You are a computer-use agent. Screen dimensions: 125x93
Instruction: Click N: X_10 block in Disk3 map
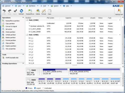[115, 81]
